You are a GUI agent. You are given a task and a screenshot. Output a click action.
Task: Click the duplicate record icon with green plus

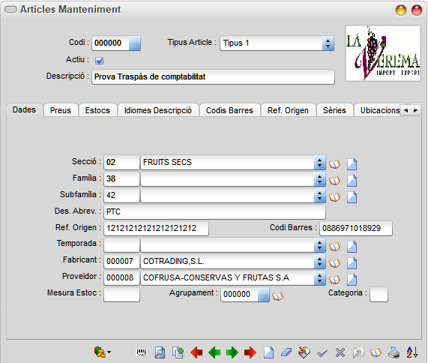pos(178,352)
